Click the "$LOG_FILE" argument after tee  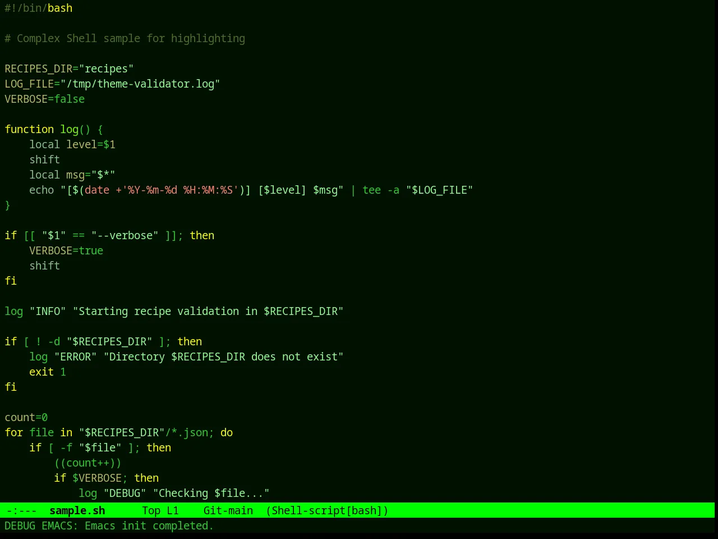tap(440, 190)
